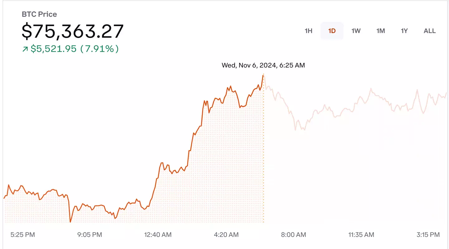The height and width of the screenshot is (249, 449).
Task: Click the Wed, Nov 6 timestamp label
Action: (263, 65)
